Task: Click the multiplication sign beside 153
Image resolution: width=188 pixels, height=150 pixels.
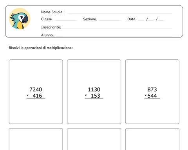Action: pos(86,95)
